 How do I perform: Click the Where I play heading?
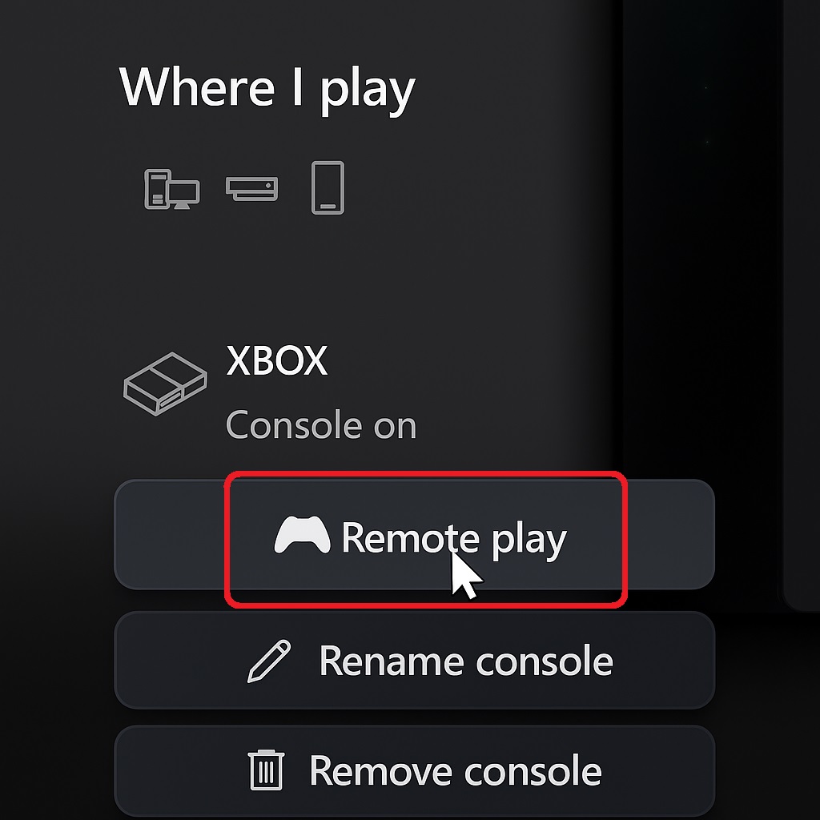pyautogui.click(x=267, y=88)
